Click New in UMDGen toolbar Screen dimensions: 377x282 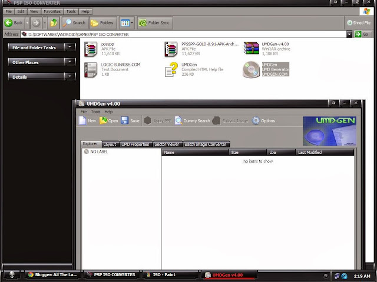click(88, 120)
